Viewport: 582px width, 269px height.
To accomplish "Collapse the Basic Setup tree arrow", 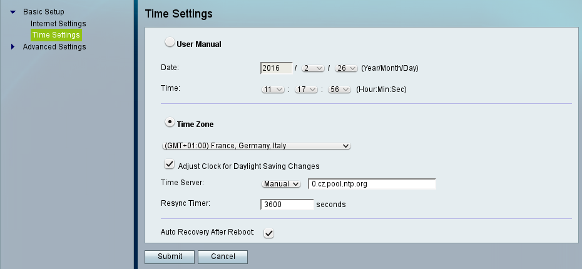I will tap(13, 12).
